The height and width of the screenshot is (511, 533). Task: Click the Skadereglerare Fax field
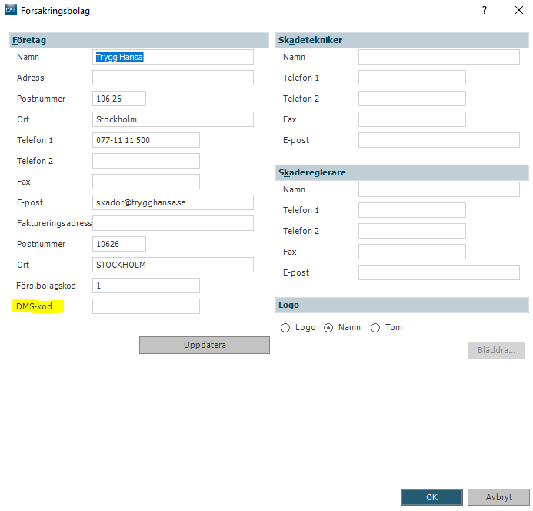tap(412, 252)
